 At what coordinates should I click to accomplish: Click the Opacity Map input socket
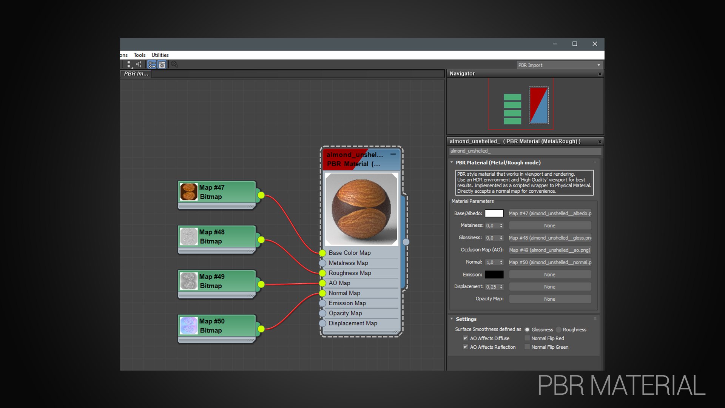322,313
